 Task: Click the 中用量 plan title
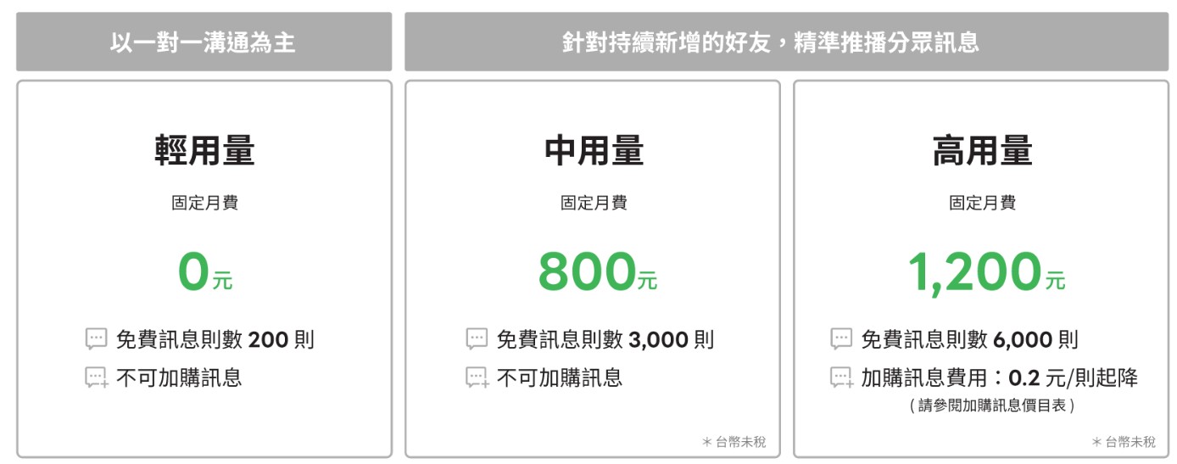tap(593, 151)
